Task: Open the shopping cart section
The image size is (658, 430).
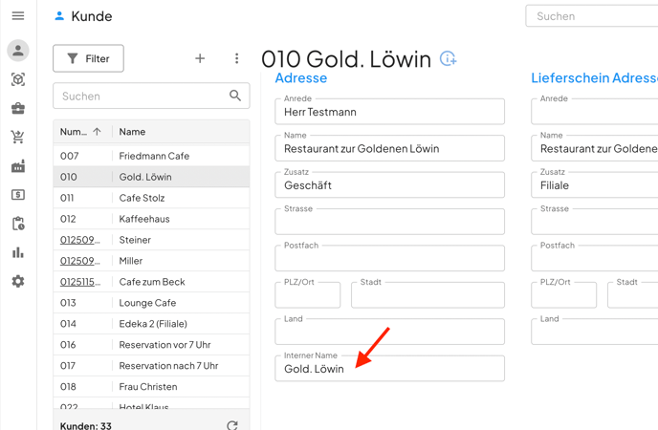Action: pyautogui.click(x=17, y=138)
